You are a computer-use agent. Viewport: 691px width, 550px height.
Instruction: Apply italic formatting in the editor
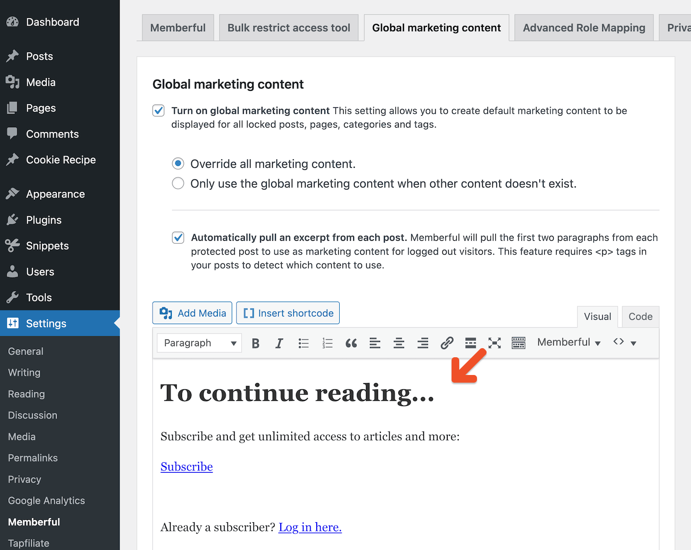click(x=279, y=343)
